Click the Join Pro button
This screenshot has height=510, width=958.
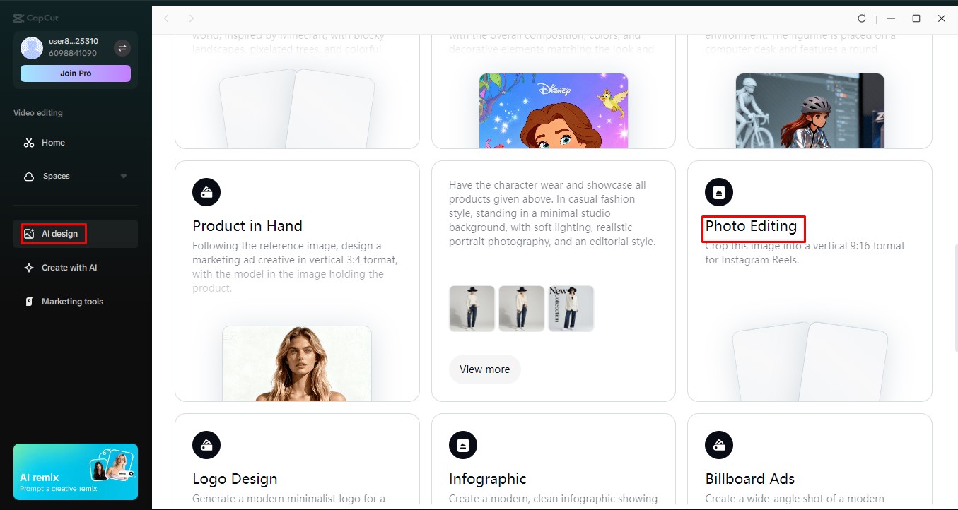tap(75, 73)
